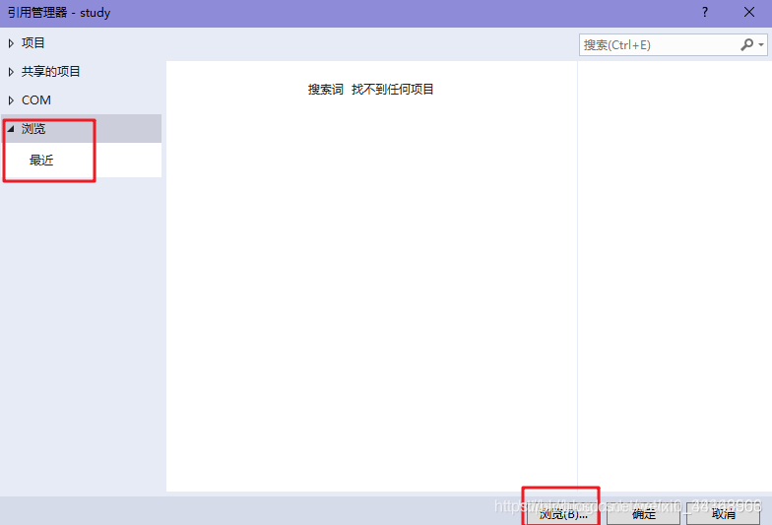772x525 pixels.
Task: Open help with the ? button
Action: pos(705,12)
